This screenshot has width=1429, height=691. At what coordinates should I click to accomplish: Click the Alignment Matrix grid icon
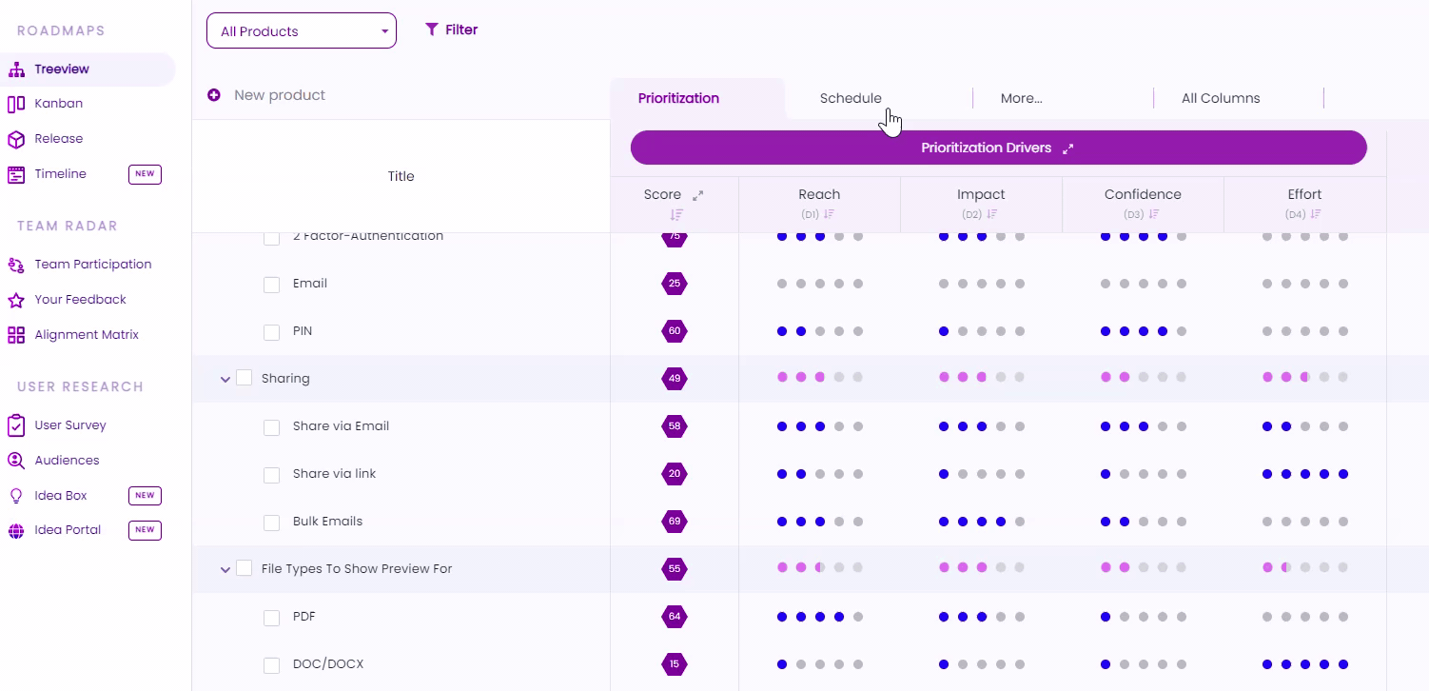point(16,335)
